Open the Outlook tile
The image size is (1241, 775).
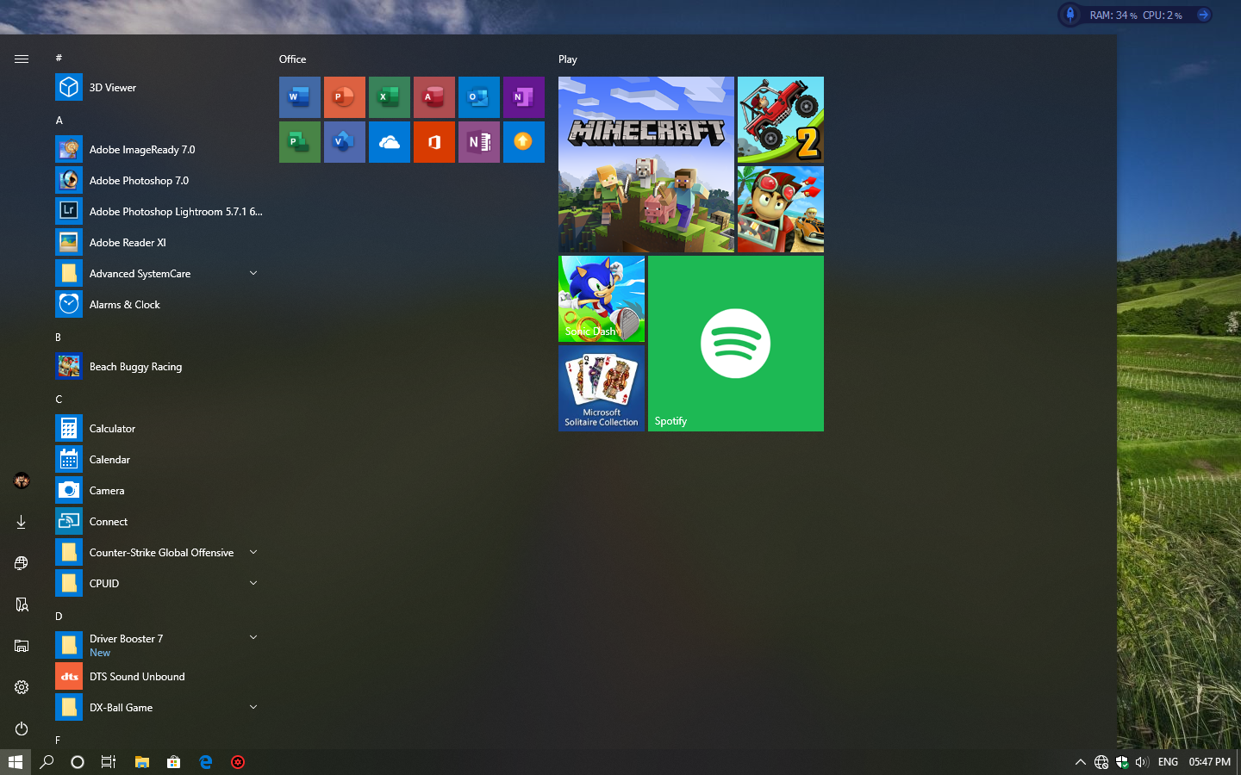tap(479, 97)
